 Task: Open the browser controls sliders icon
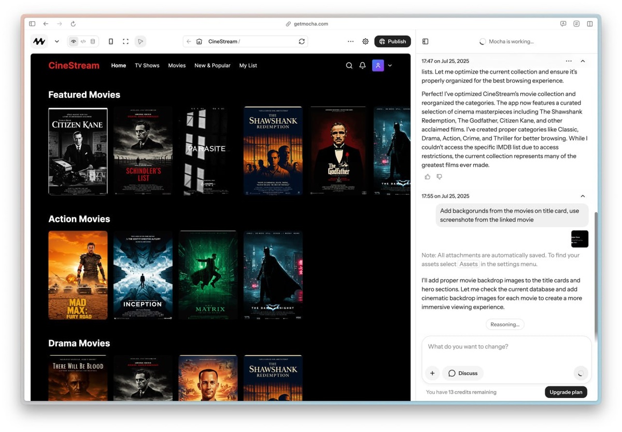(x=576, y=24)
